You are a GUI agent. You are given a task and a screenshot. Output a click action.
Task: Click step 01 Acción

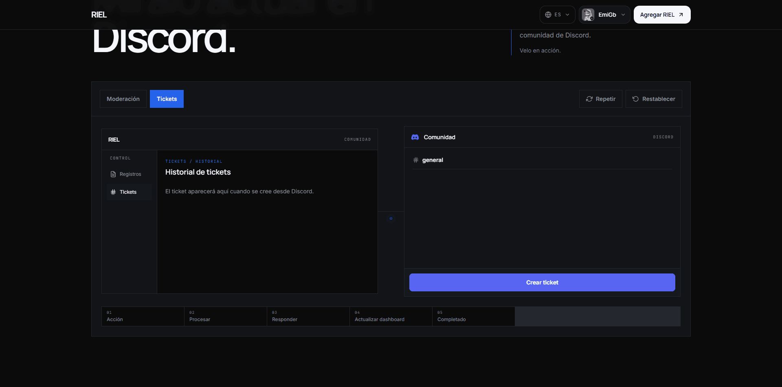(x=143, y=316)
